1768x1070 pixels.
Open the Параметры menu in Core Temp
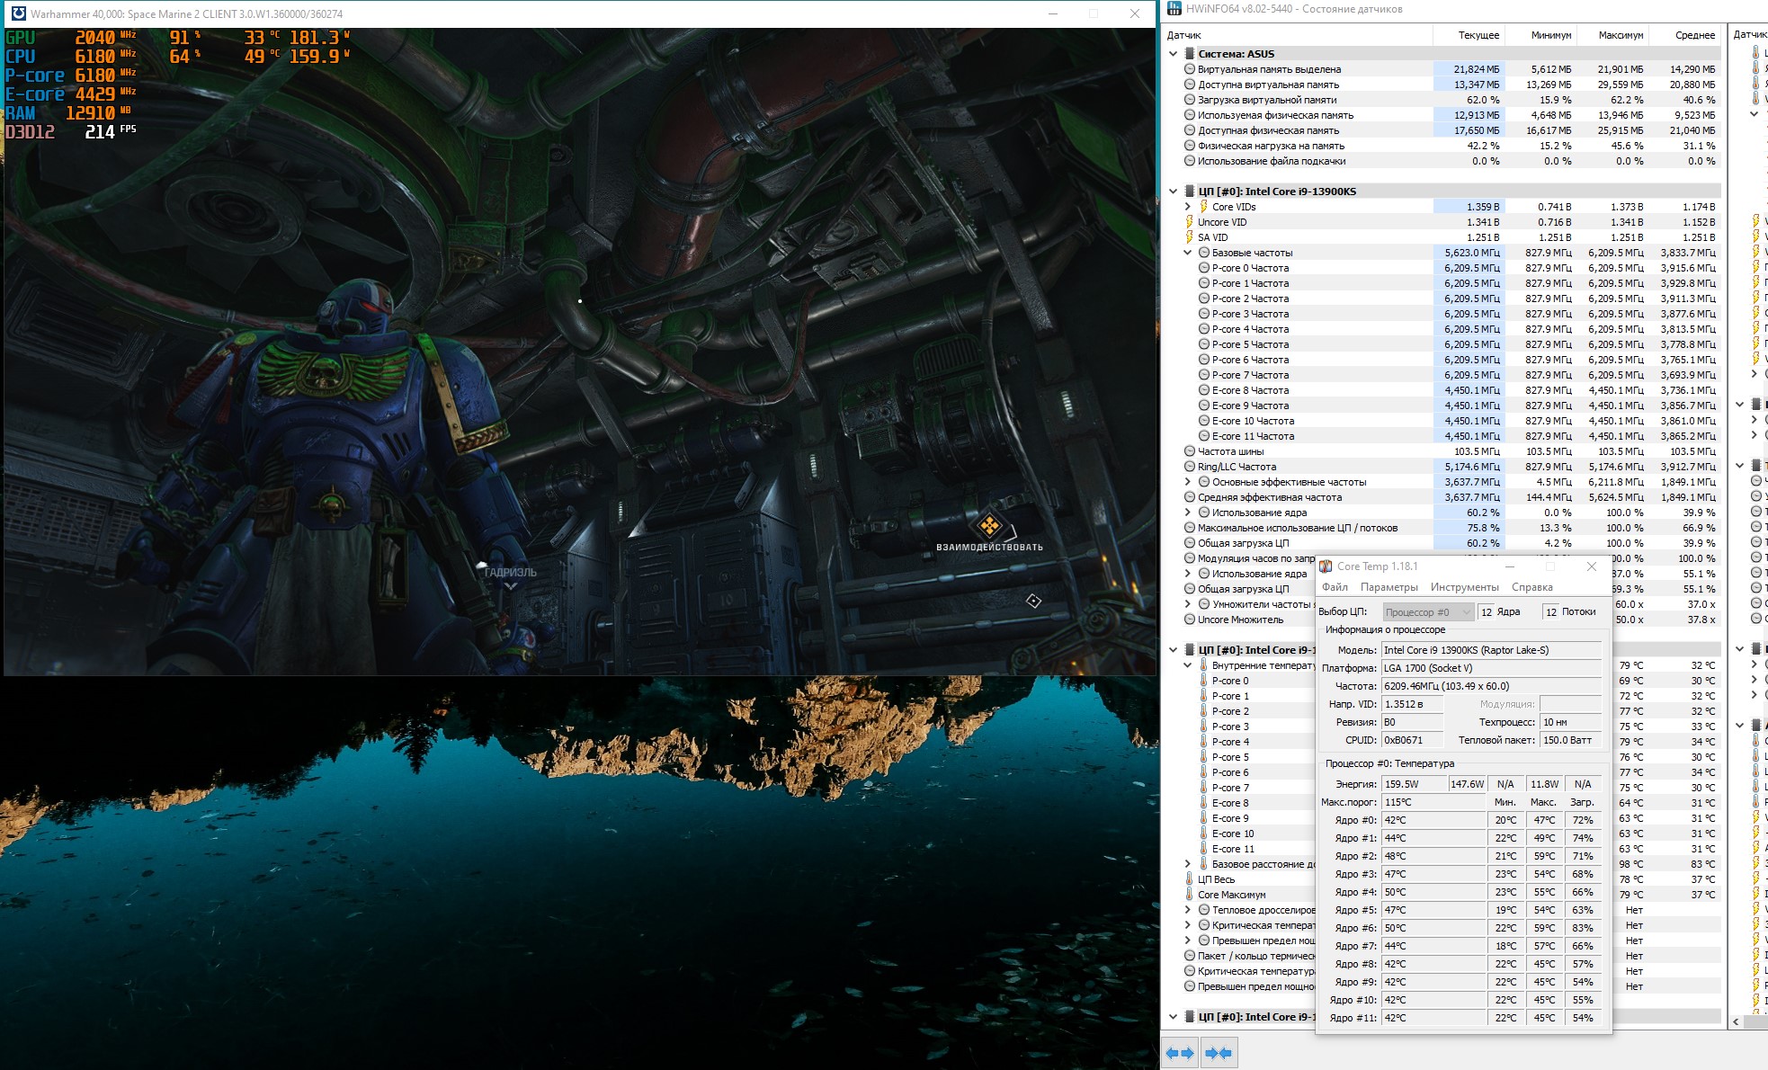1389,587
